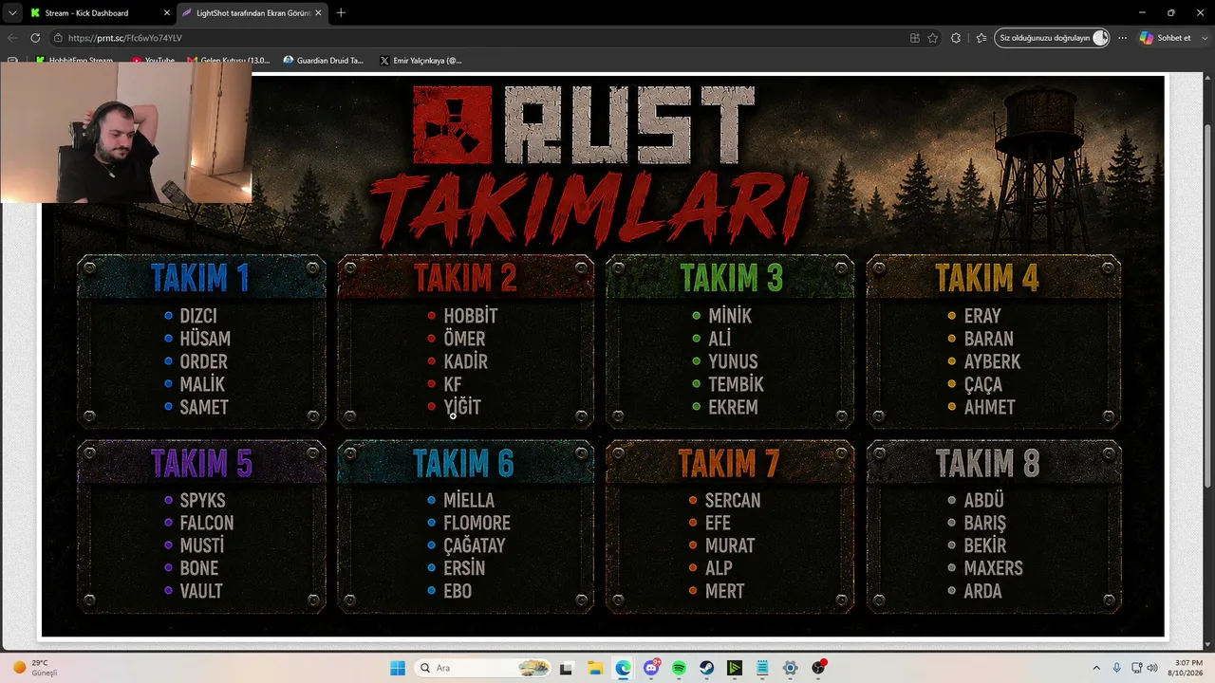Viewport: 1215px width, 683px height.
Task: Open Notepad from the taskbar
Action: pos(762,668)
